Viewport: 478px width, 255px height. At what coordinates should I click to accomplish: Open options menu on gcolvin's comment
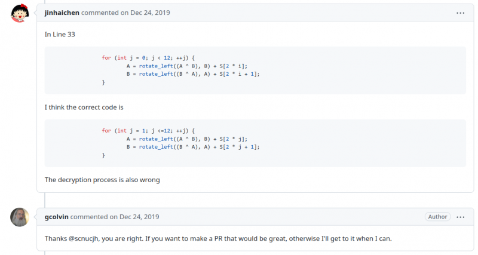click(461, 216)
